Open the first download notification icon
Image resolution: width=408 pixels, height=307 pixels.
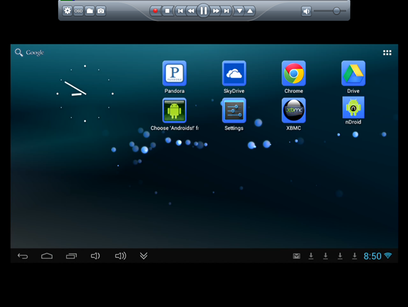coord(311,256)
